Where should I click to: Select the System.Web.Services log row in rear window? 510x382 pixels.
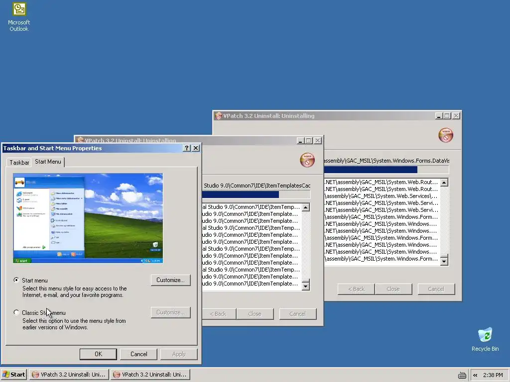point(382,196)
